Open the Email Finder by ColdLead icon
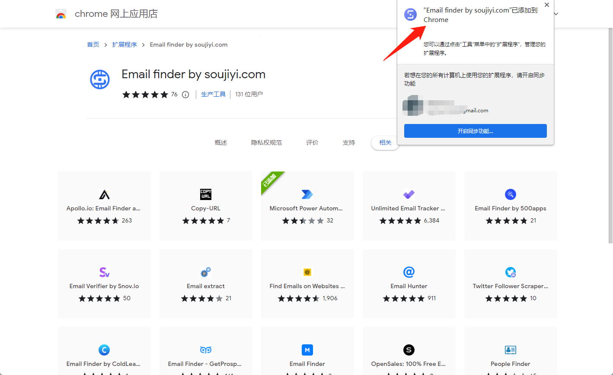Image resolution: width=613 pixels, height=375 pixels. [x=104, y=350]
